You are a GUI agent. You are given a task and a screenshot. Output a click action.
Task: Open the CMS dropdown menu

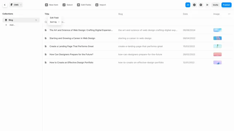click(16, 5)
